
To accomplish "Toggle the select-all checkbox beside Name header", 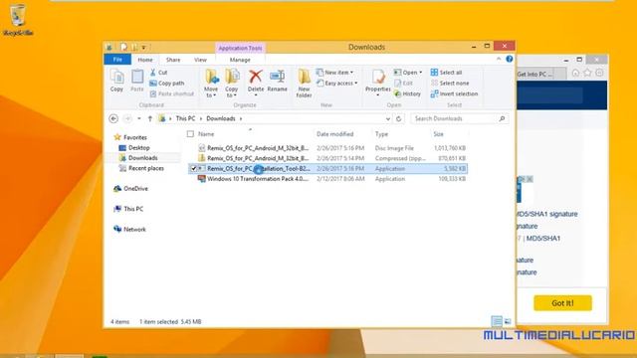I will 190,134.
